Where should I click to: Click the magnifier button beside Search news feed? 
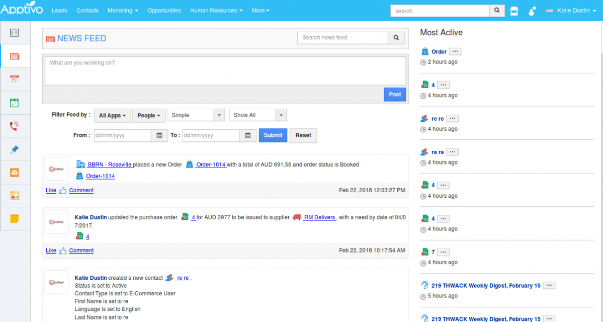coord(396,38)
